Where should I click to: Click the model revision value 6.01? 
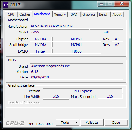pos(106,32)
